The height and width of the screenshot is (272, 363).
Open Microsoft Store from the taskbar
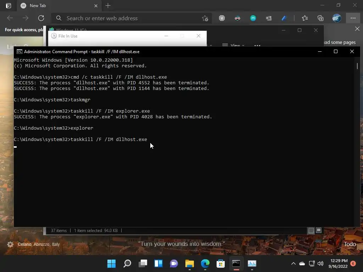pyautogui.click(x=220, y=263)
